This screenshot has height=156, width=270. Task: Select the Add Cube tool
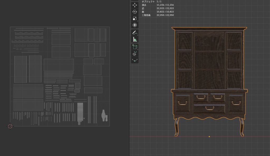135,47
